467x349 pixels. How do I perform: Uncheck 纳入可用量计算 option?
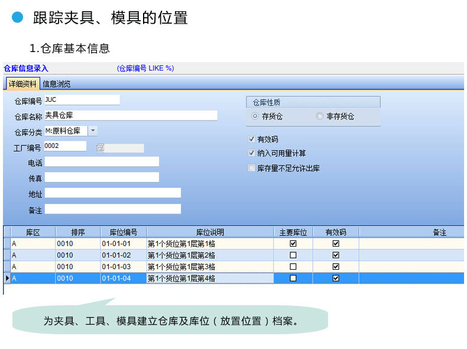252,153
